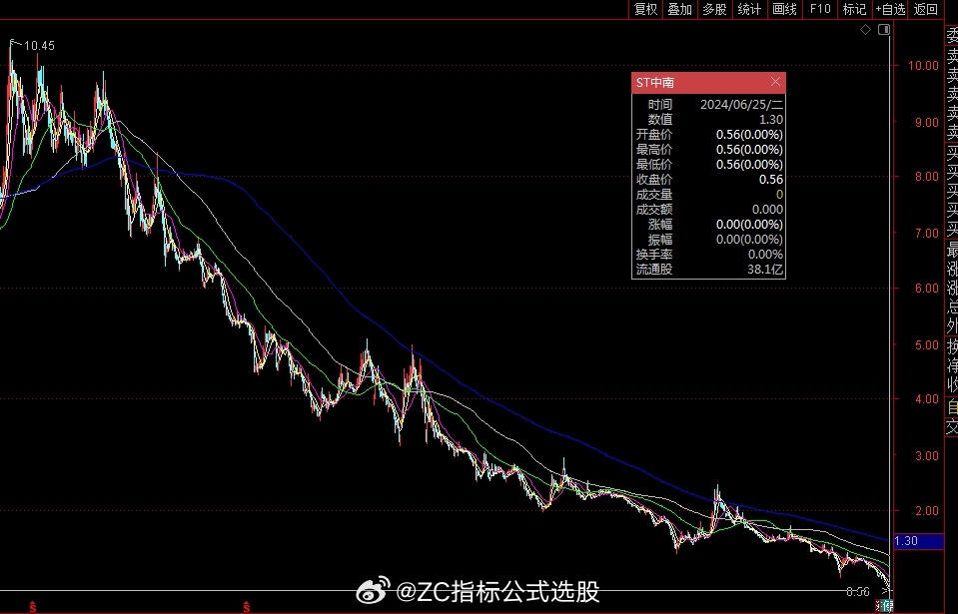958x614 pixels.
Task: Click the 成交量 0 value row
Action: 708,195
